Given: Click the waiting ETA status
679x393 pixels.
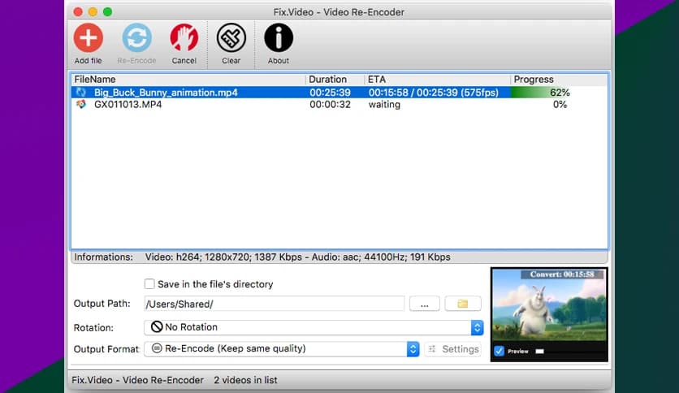Looking at the screenshot, I should 384,104.
